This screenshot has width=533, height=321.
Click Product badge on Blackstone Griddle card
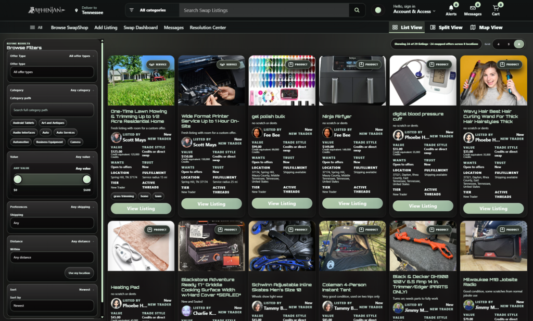click(227, 229)
